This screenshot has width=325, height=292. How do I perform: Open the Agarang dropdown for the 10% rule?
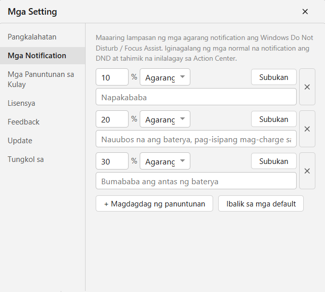165,77
